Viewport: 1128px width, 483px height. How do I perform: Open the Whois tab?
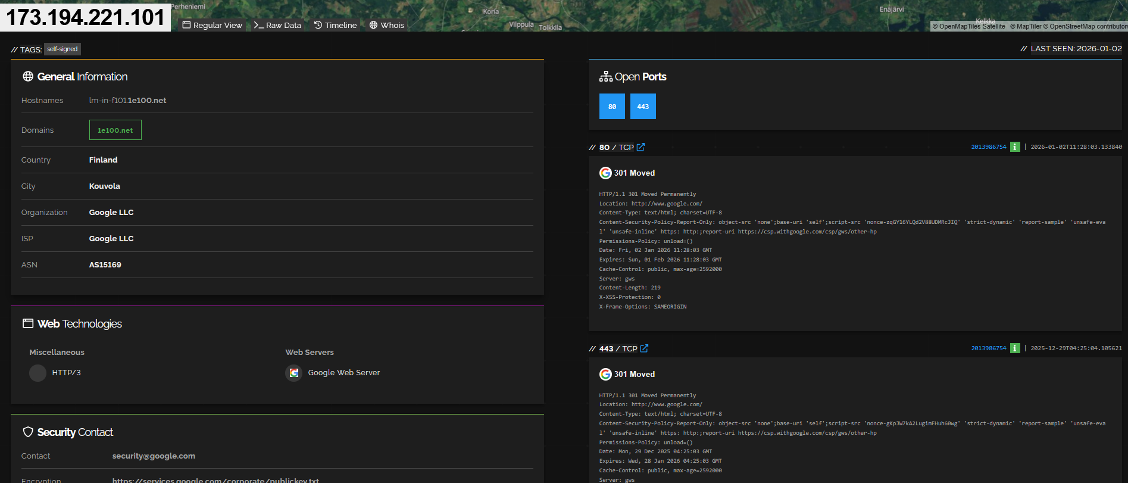click(387, 25)
